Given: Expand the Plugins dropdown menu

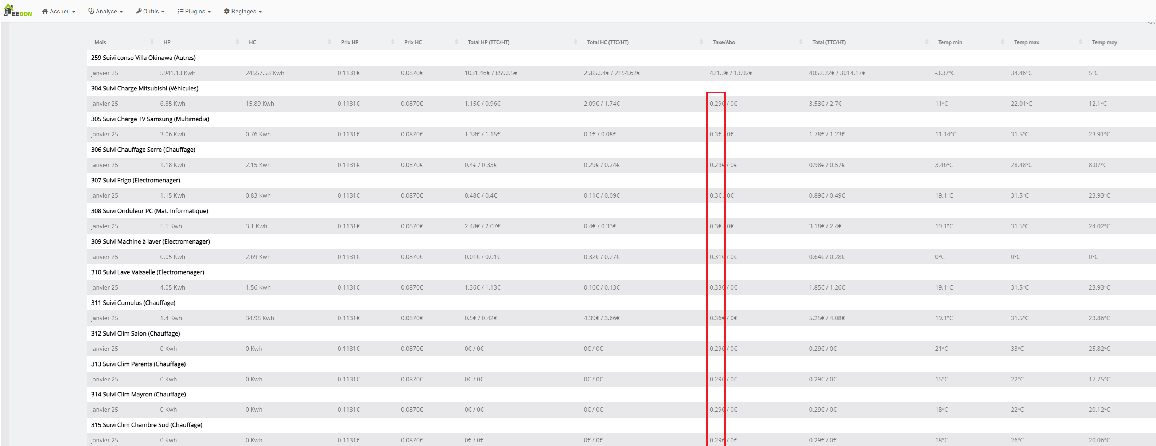Looking at the screenshot, I should [x=194, y=12].
